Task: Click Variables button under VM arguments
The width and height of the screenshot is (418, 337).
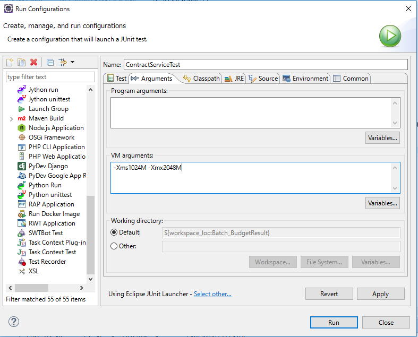Action: 382,203
